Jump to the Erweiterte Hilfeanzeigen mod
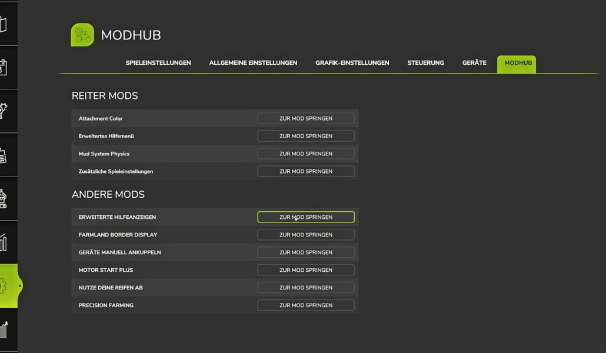The height and width of the screenshot is (353, 606). (x=306, y=217)
